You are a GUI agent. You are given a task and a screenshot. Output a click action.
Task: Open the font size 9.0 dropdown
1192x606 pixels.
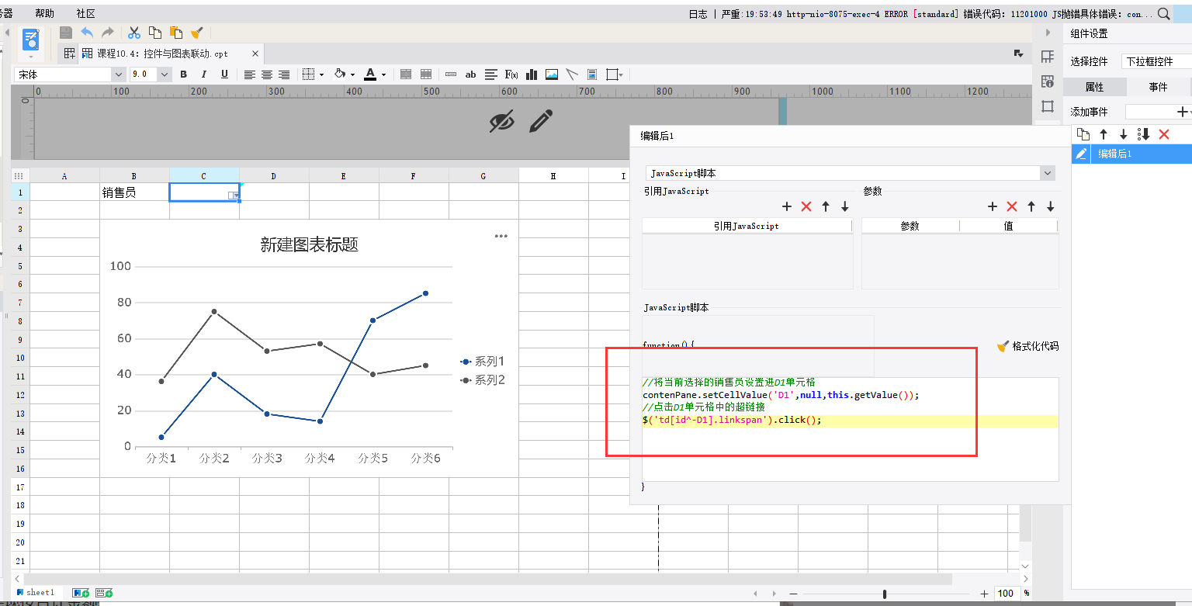(x=165, y=74)
